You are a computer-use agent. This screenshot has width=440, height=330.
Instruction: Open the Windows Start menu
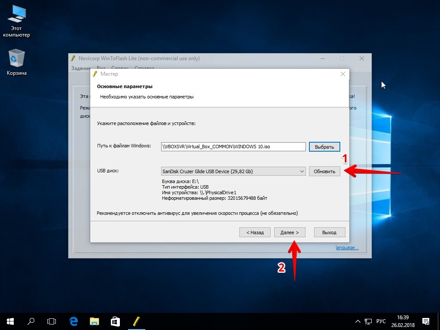click(x=10, y=321)
